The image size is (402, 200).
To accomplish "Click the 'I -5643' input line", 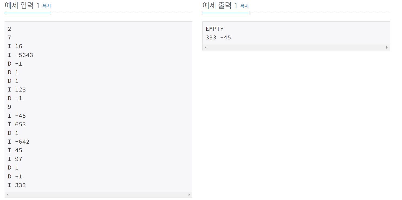I will pos(21,55).
